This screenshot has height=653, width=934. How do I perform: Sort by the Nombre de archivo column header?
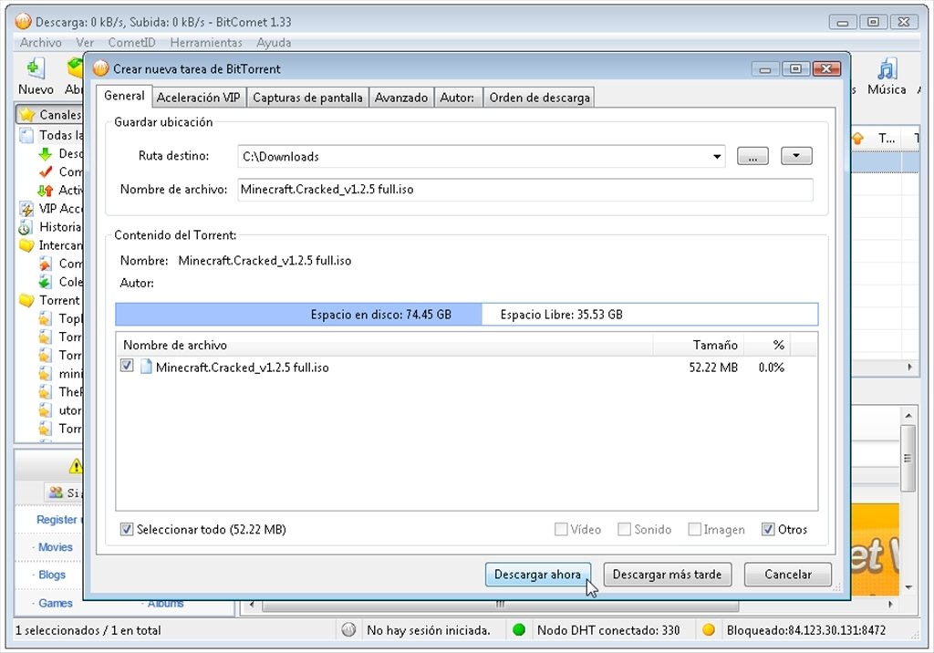click(x=384, y=345)
